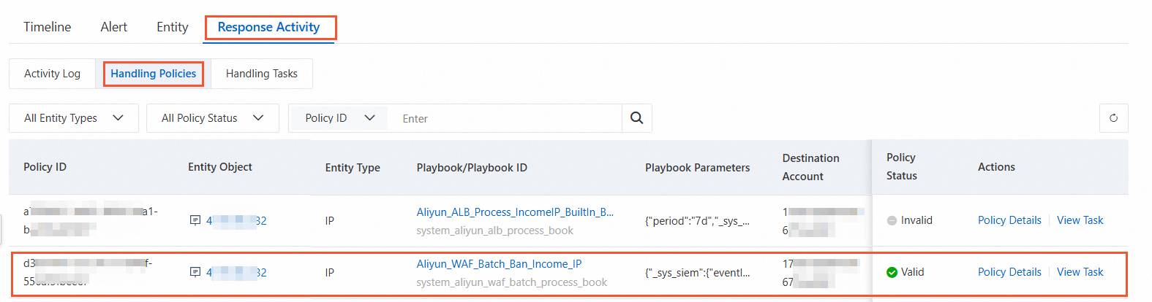Click the green Valid status icon
Viewport: 1152px width, 302px height.
[892, 272]
